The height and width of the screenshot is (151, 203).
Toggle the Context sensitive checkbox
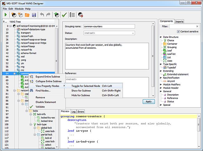click(178, 32)
